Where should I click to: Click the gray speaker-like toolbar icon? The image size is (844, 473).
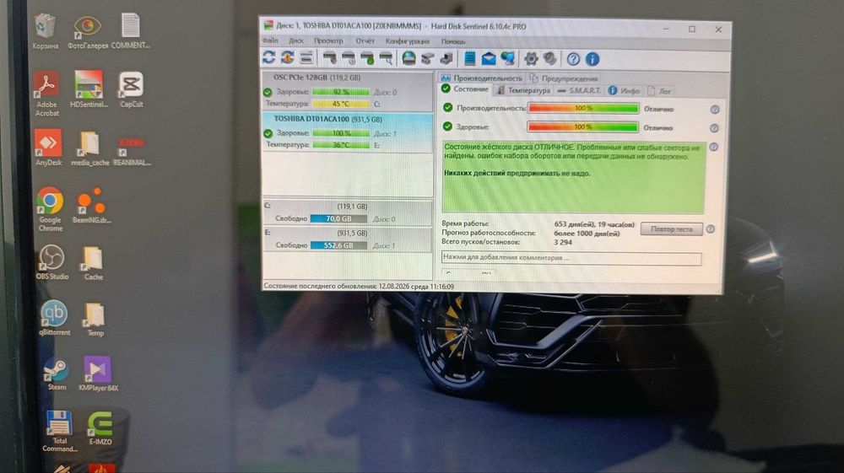tap(549, 58)
